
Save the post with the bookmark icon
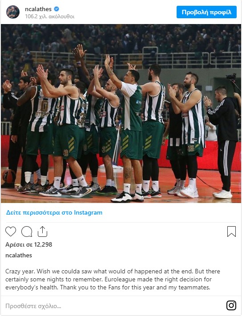point(231,232)
